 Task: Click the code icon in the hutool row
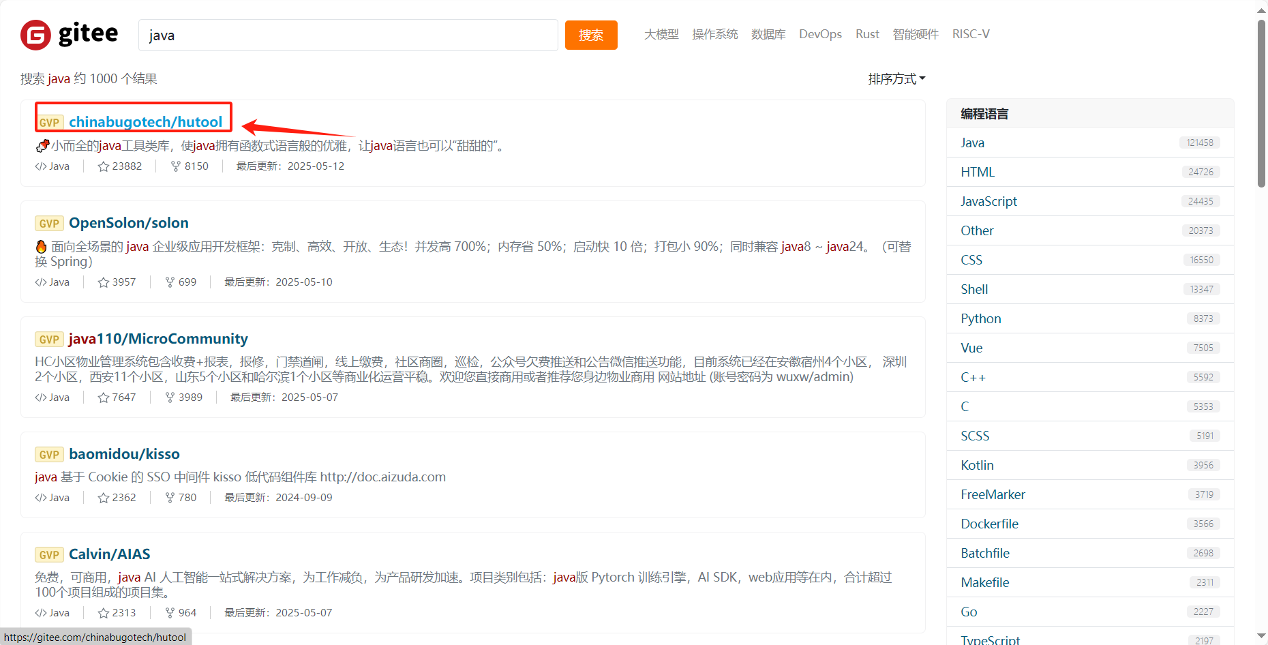click(x=41, y=166)
